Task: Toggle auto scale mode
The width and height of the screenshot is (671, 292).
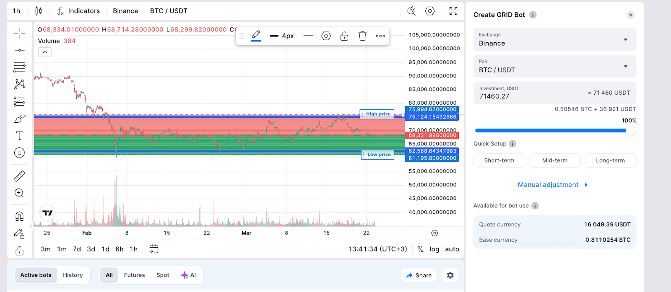Action: pos(452,249)
